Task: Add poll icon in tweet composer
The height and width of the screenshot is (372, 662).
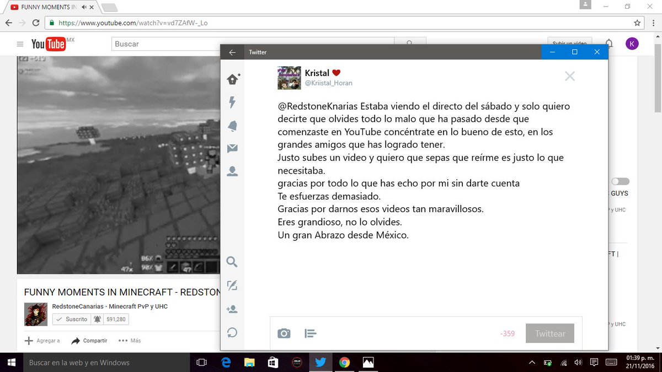Action: 310,333
